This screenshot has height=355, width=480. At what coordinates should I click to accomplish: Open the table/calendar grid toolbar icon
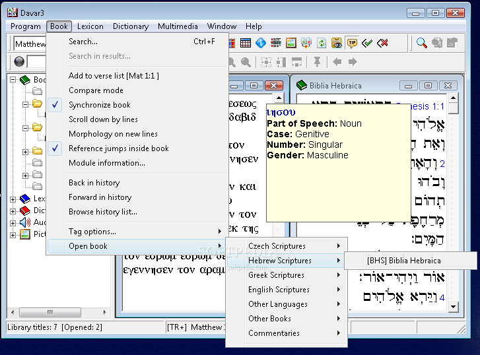click(246, 43)
